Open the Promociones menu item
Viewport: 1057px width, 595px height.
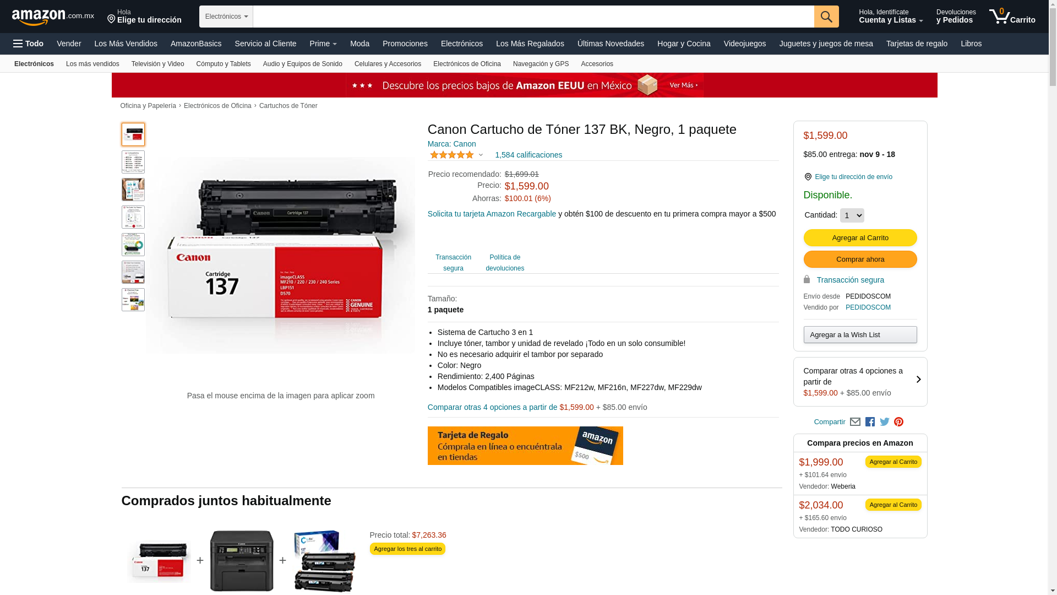405,44
